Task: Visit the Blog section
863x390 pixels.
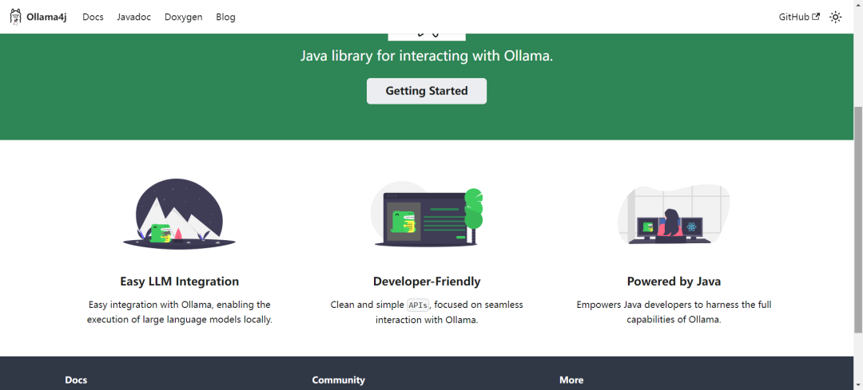Action: coord(225,17)
